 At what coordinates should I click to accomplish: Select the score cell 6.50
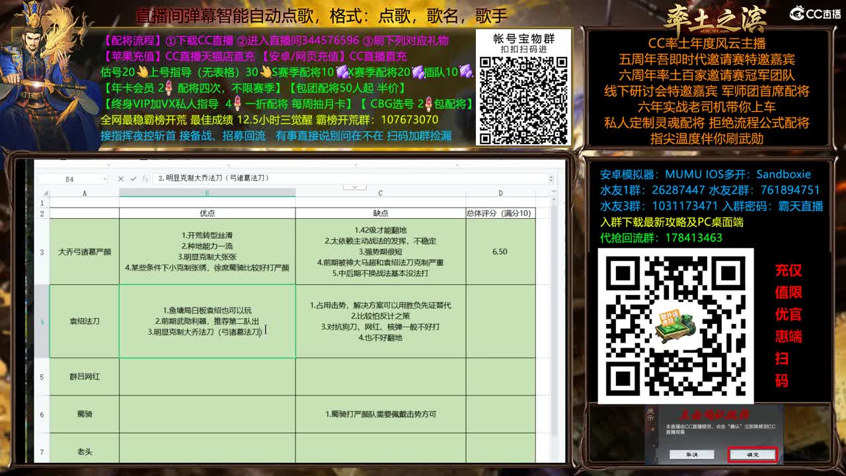[x=500, y=252]
